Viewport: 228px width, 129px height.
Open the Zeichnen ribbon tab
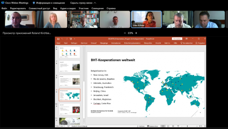coord(84,43)
